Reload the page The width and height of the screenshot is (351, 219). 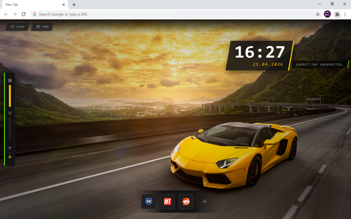[24, 14]
